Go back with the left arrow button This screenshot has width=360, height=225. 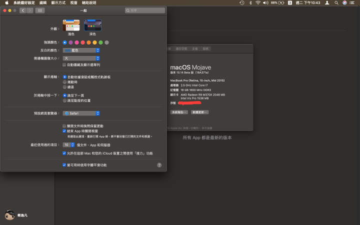[x=22, y=10]
